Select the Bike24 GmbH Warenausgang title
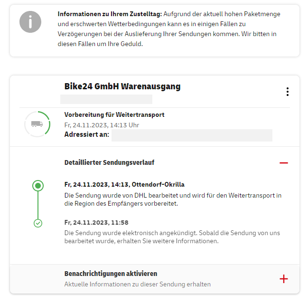Image resolution: width=308 pixels, height=304 pixels. coord(122,86)
